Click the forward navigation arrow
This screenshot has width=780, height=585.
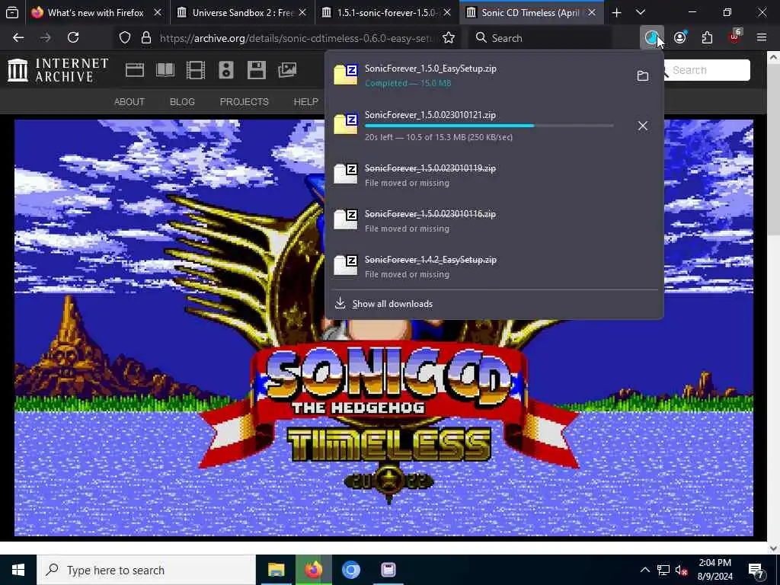(x=45, y=38)
